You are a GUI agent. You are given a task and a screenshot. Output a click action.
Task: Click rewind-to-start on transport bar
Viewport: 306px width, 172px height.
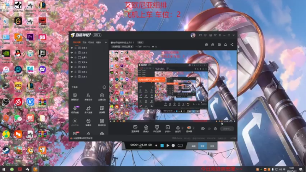click(156, 146)
